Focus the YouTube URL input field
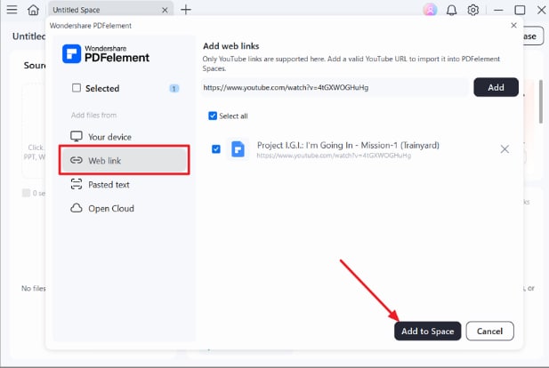Screen dimensions: 549x368 (335, 87)
